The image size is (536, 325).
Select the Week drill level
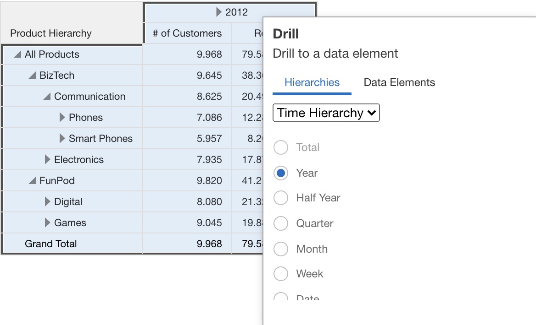pos(281,274)
